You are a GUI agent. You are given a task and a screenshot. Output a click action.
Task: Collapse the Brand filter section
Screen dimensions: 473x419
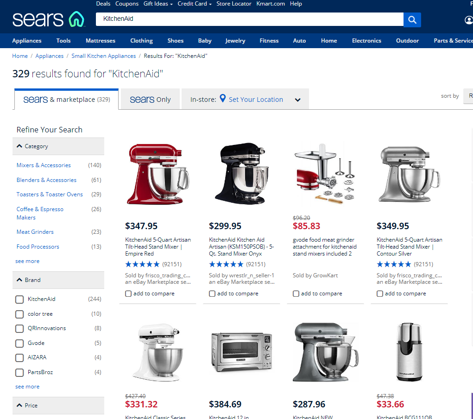[58, 280]
